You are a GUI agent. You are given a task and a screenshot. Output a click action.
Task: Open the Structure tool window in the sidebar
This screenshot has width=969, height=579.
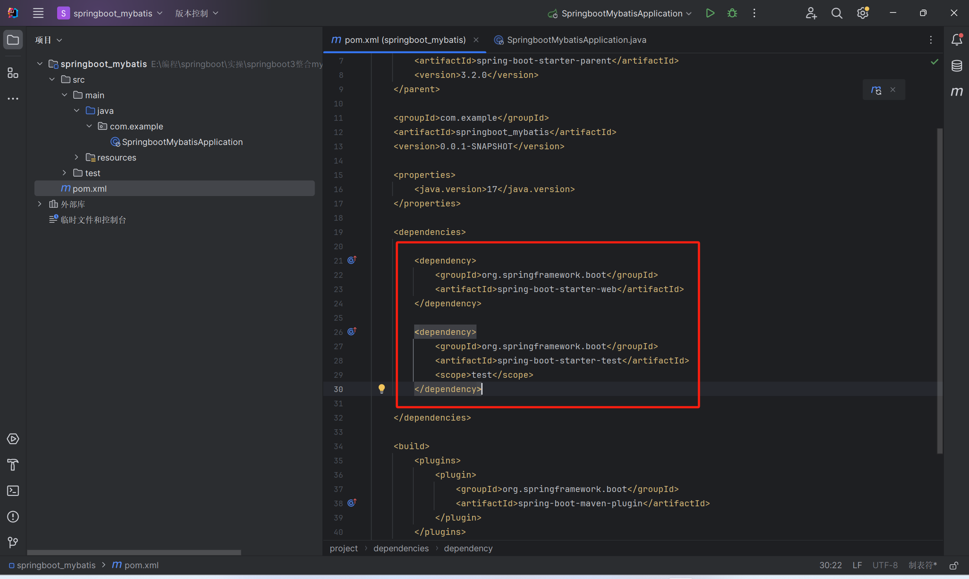point(13,73)
